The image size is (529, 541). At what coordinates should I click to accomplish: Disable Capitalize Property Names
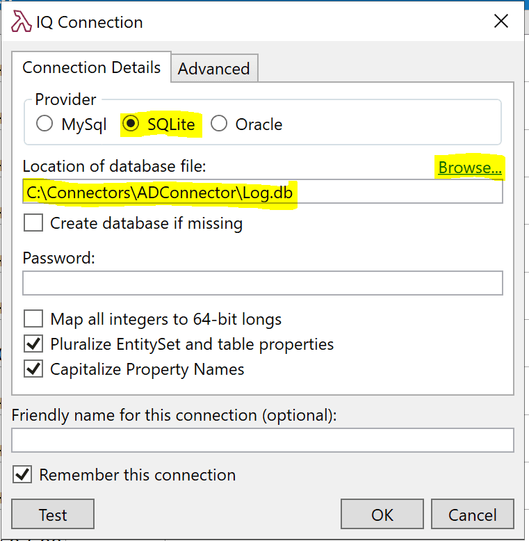[x=33, y=369]
